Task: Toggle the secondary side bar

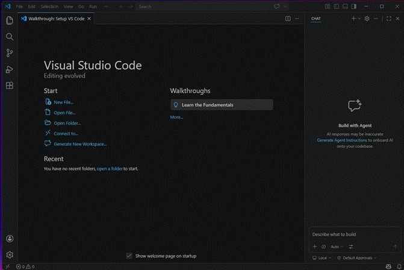Action: click(x=354, y=7)
